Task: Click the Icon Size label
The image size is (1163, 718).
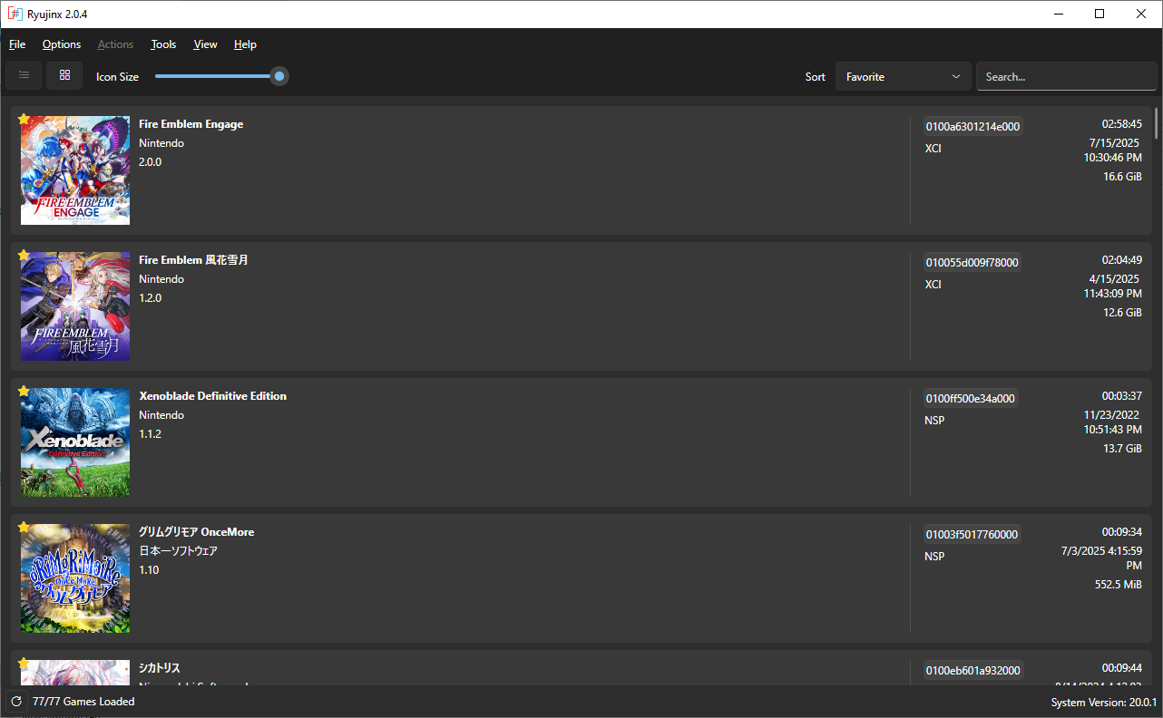Action: click(118, 77)
